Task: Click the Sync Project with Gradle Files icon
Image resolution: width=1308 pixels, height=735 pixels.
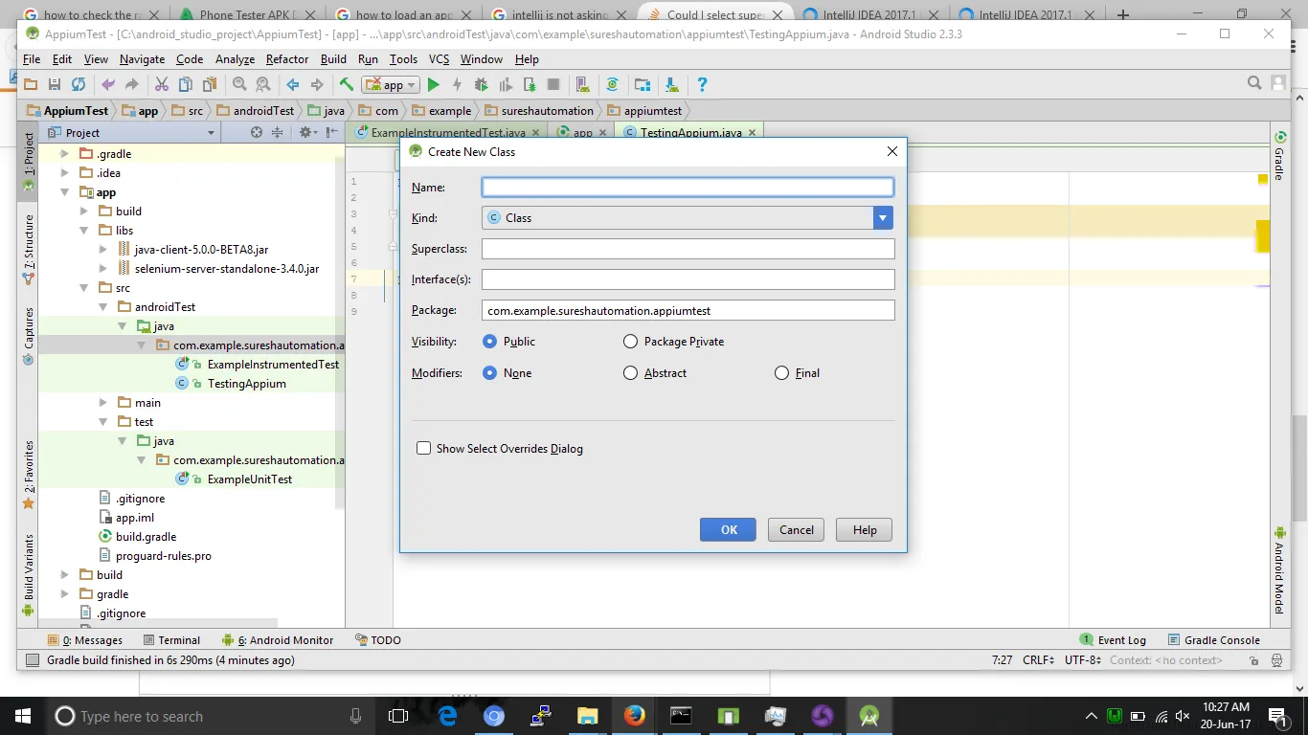Action: coord(613,85)
